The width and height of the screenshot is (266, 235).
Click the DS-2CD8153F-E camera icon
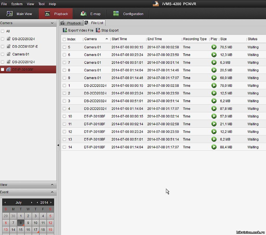(9, 46)
